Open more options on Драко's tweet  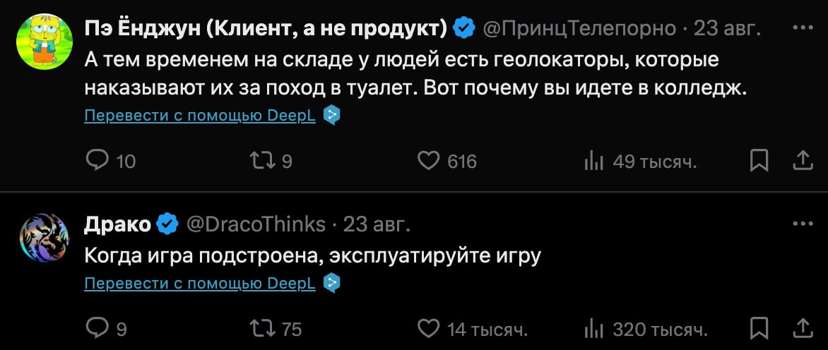[803, 224]
